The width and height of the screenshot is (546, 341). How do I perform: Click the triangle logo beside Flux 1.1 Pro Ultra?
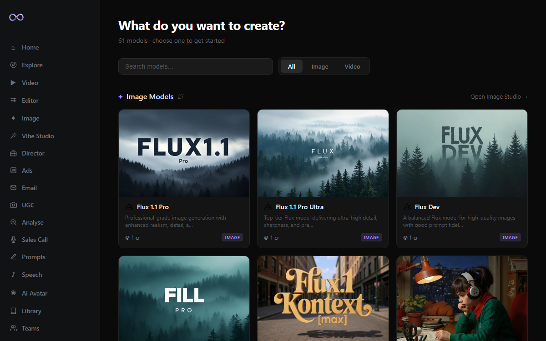click(x=268, y=207)
